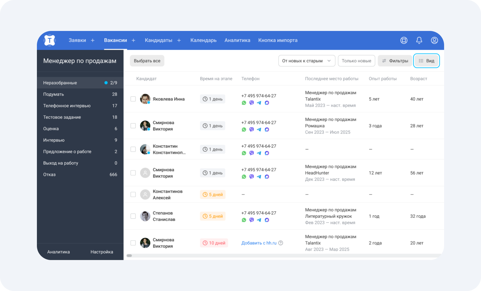Image resolution: width=481 pixels, height=291 pixels.
Task: Click help icon beside Добавить с hh.ru
Action: point(280,243)
